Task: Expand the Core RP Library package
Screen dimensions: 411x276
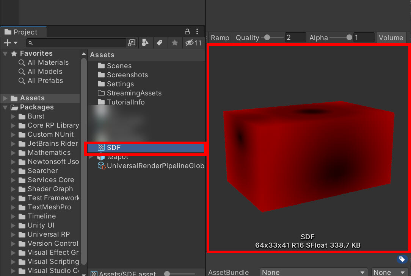Action: tap(13, 125)
